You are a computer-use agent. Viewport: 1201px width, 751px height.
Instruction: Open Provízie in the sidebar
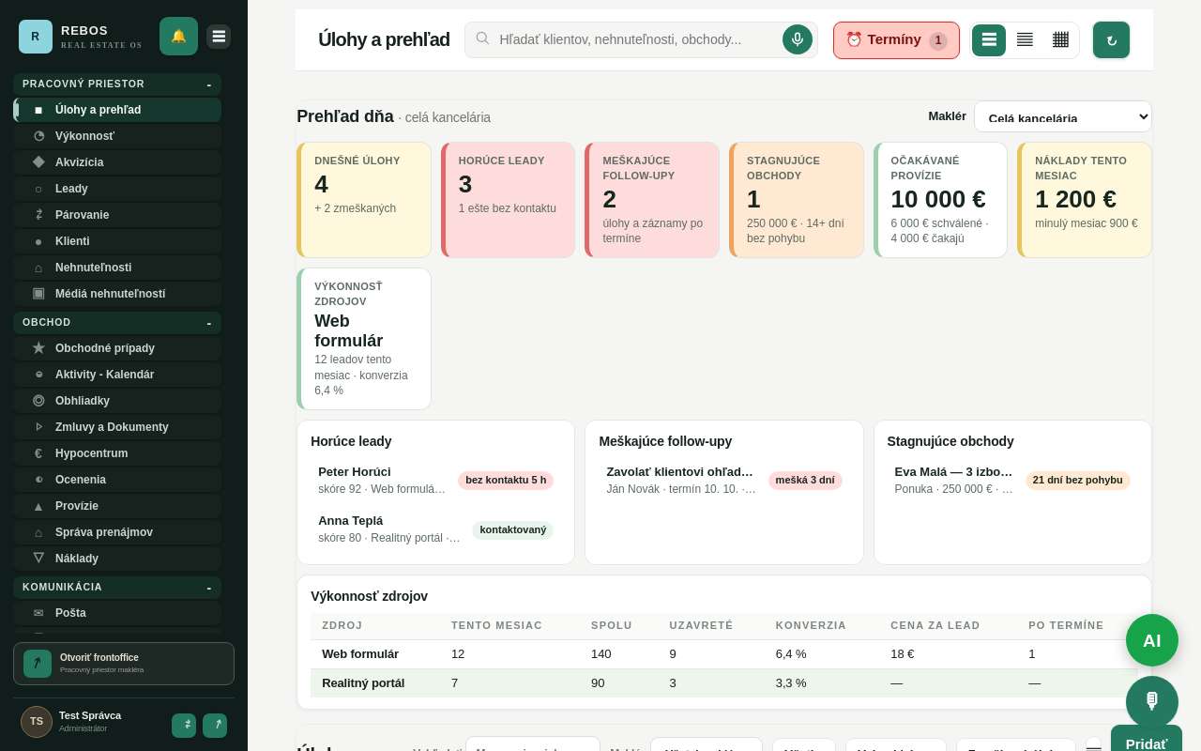point(117,506)
